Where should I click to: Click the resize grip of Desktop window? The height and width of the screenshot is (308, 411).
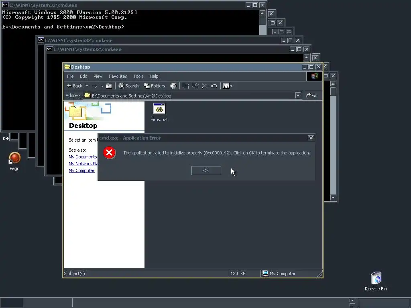[320, 274]
